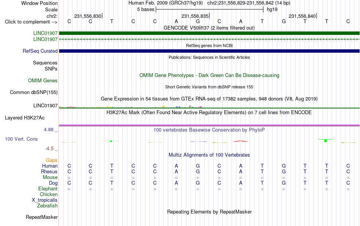Open 'Publications: Sequences in Scientific Articles' title
Screen dimensions: 360x226
(209, 57)
